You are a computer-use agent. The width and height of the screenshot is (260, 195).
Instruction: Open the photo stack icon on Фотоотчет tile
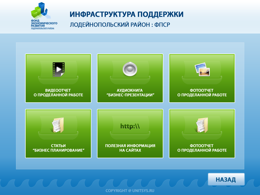pos(202,69)
